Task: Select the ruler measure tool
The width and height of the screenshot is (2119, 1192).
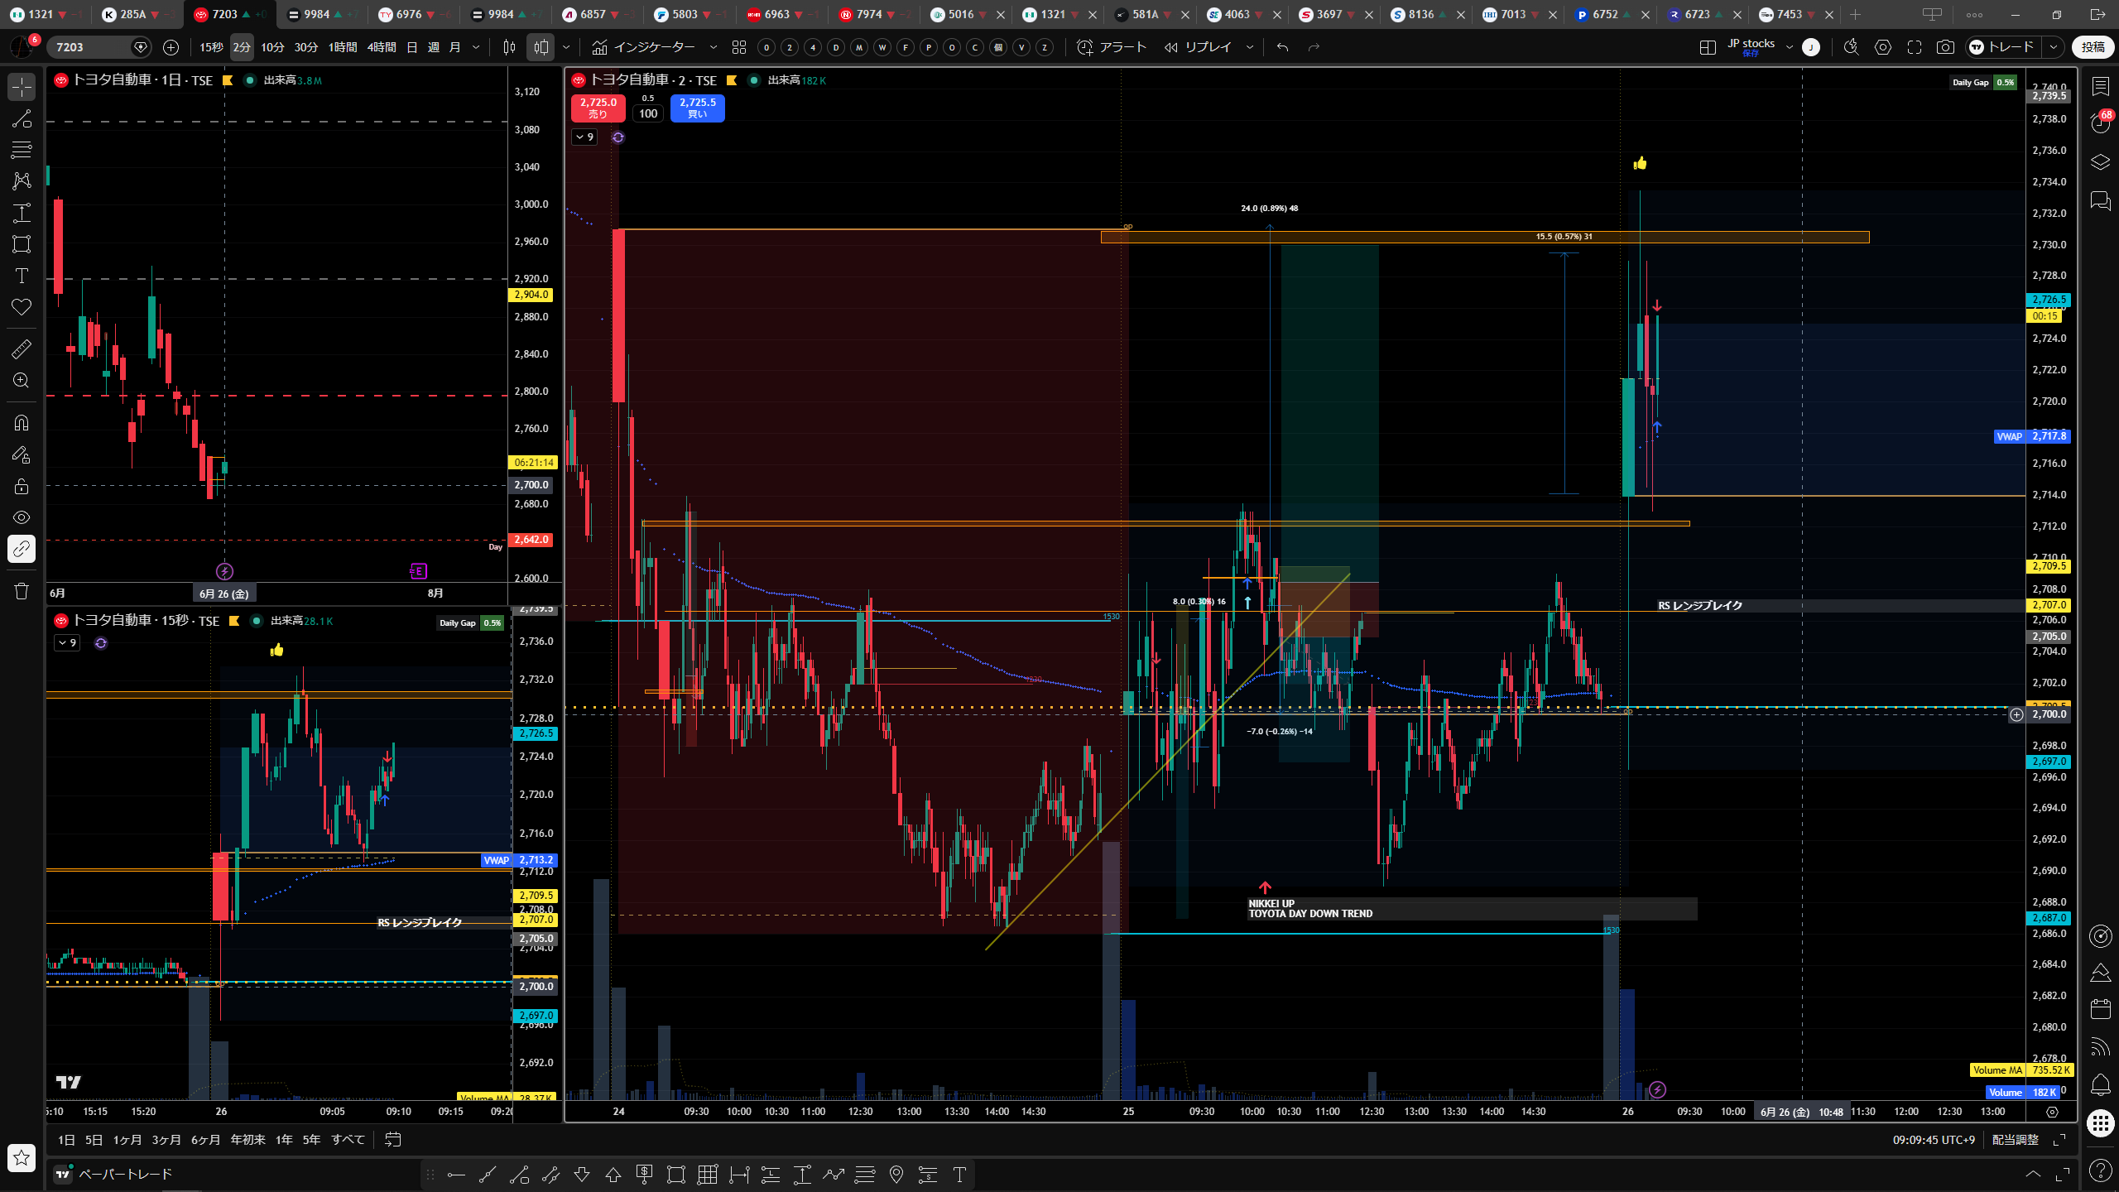Action: [x=22, y=348]
